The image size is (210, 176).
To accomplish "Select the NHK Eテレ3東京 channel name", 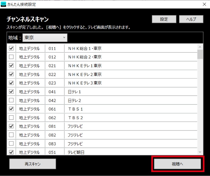I will point(85,83).
